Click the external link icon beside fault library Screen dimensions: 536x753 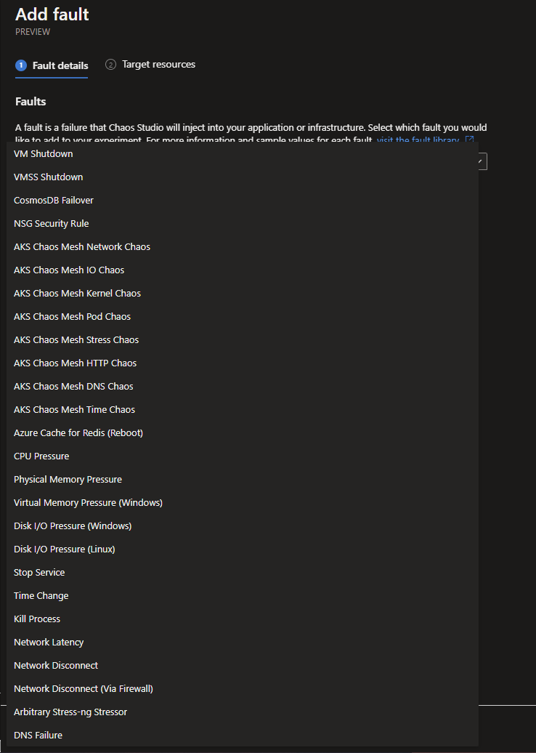[x=469, y=140]
